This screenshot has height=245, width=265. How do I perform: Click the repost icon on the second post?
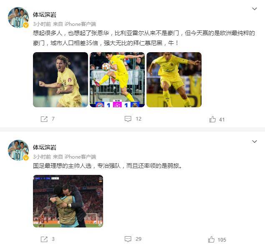[44, 239]
